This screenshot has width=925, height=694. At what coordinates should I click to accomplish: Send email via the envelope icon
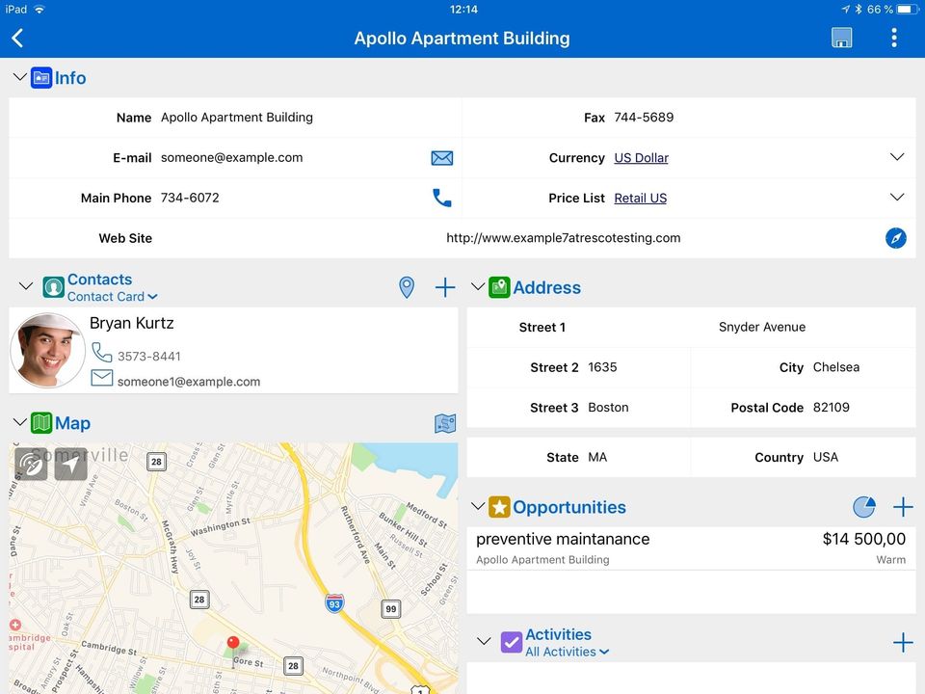click(442, 158)
